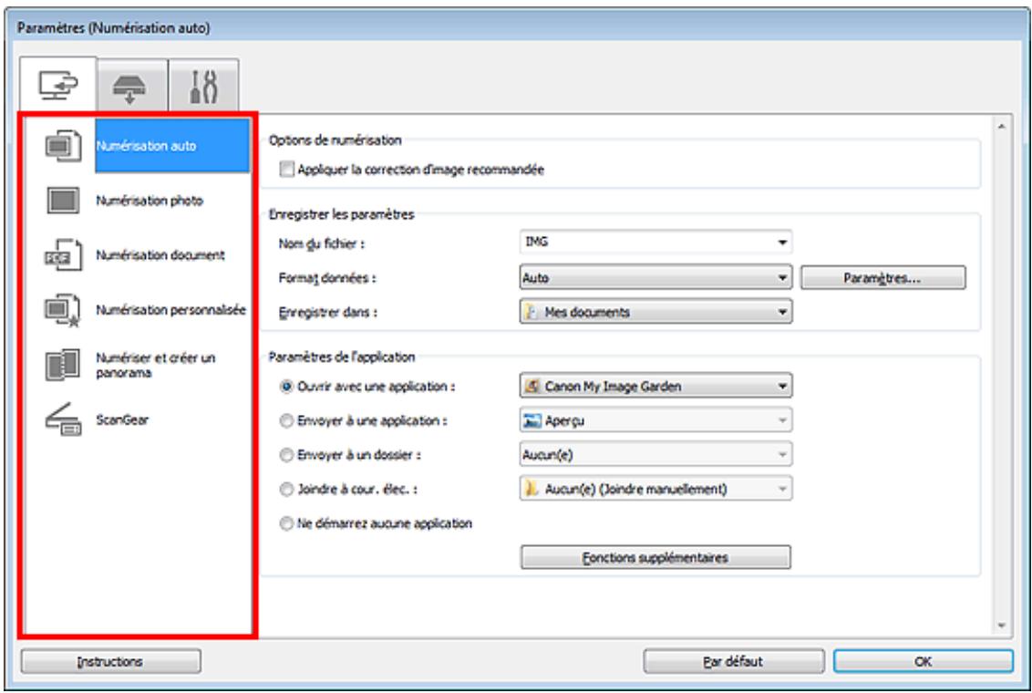Expand the Canon My Image Garden dropdown

(x=654, y=386)
